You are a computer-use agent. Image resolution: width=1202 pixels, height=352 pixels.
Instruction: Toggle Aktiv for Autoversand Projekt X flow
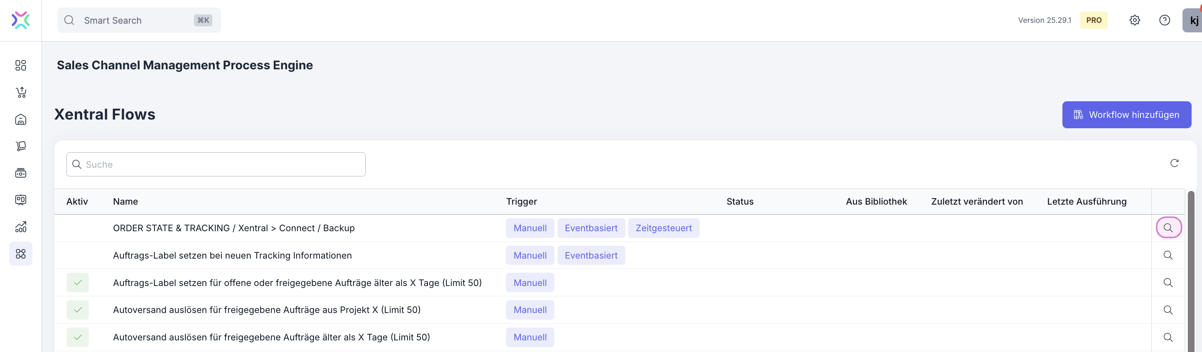(77, 310)
